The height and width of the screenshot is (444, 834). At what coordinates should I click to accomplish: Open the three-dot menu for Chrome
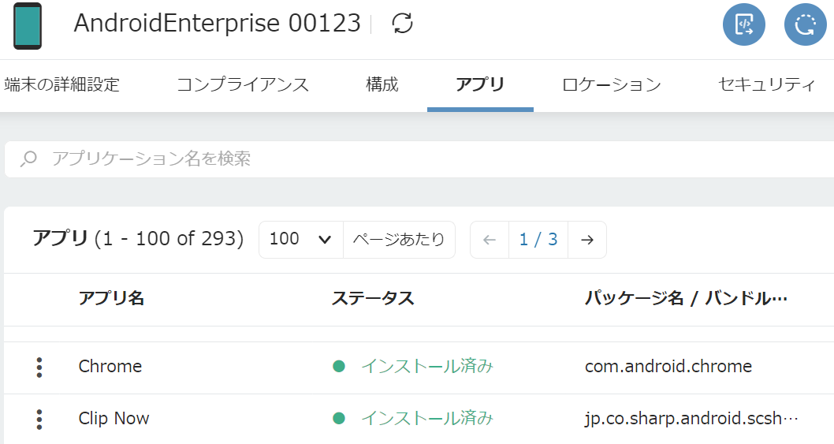(39, 367)
